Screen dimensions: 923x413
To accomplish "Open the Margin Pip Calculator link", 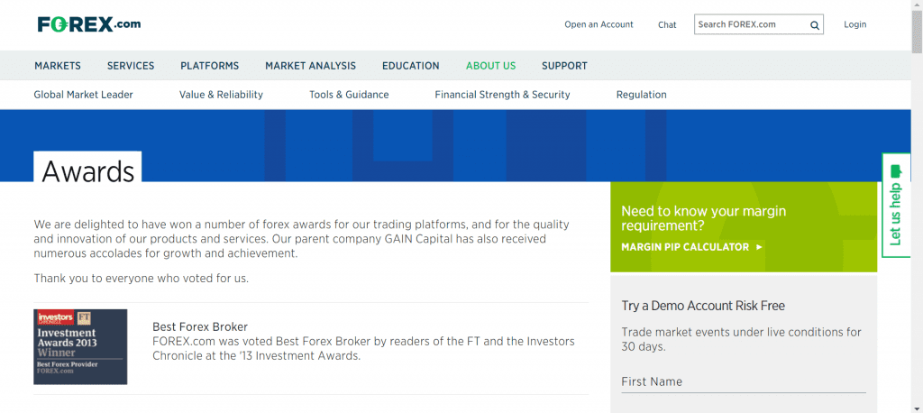I will tap(691, 247).
